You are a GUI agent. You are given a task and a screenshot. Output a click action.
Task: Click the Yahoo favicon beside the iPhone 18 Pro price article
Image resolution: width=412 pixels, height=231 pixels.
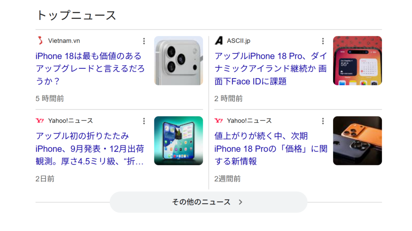[x=218, y=121]
